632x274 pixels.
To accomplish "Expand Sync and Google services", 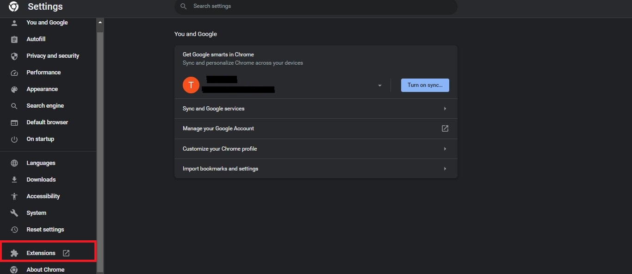I will click(x=316, y=109).
